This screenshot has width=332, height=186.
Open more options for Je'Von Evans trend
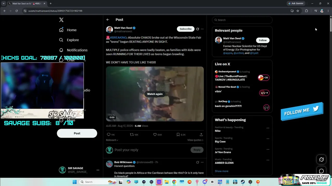click(268, 149)
